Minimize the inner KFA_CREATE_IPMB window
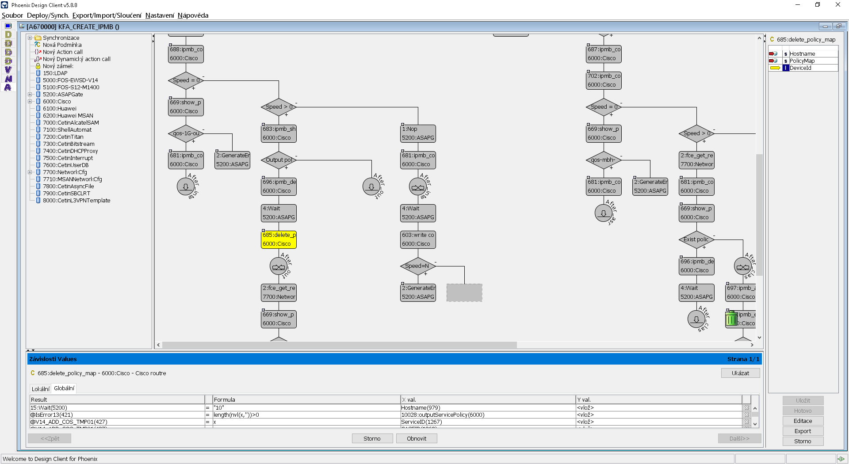The image size is (849, 464). coord(825,27)
